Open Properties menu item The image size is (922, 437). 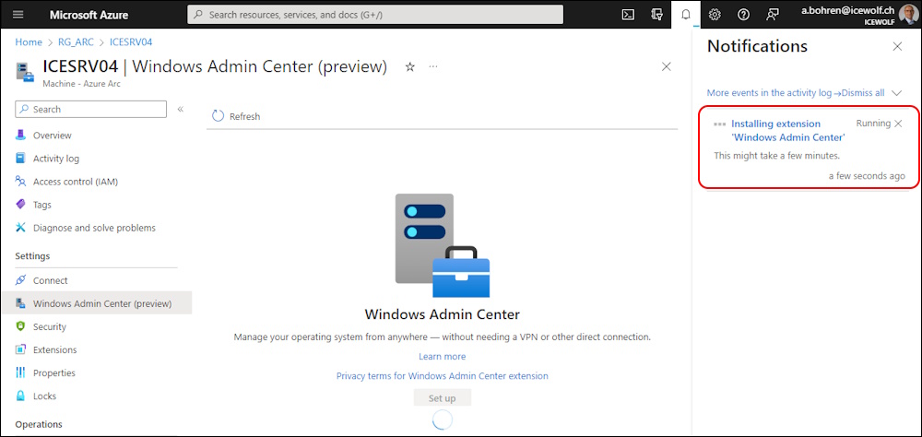click(54, 372)
